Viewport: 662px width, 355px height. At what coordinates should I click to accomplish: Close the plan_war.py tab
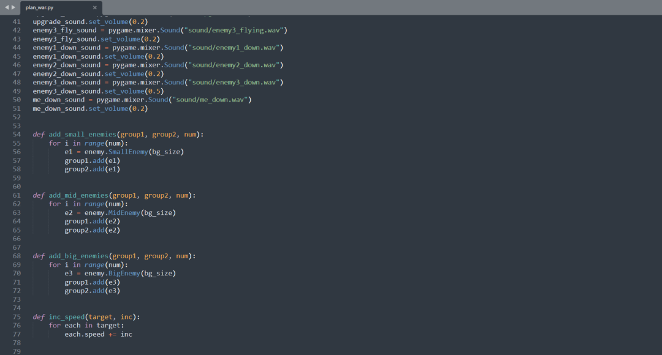click(x=94, y=8)
